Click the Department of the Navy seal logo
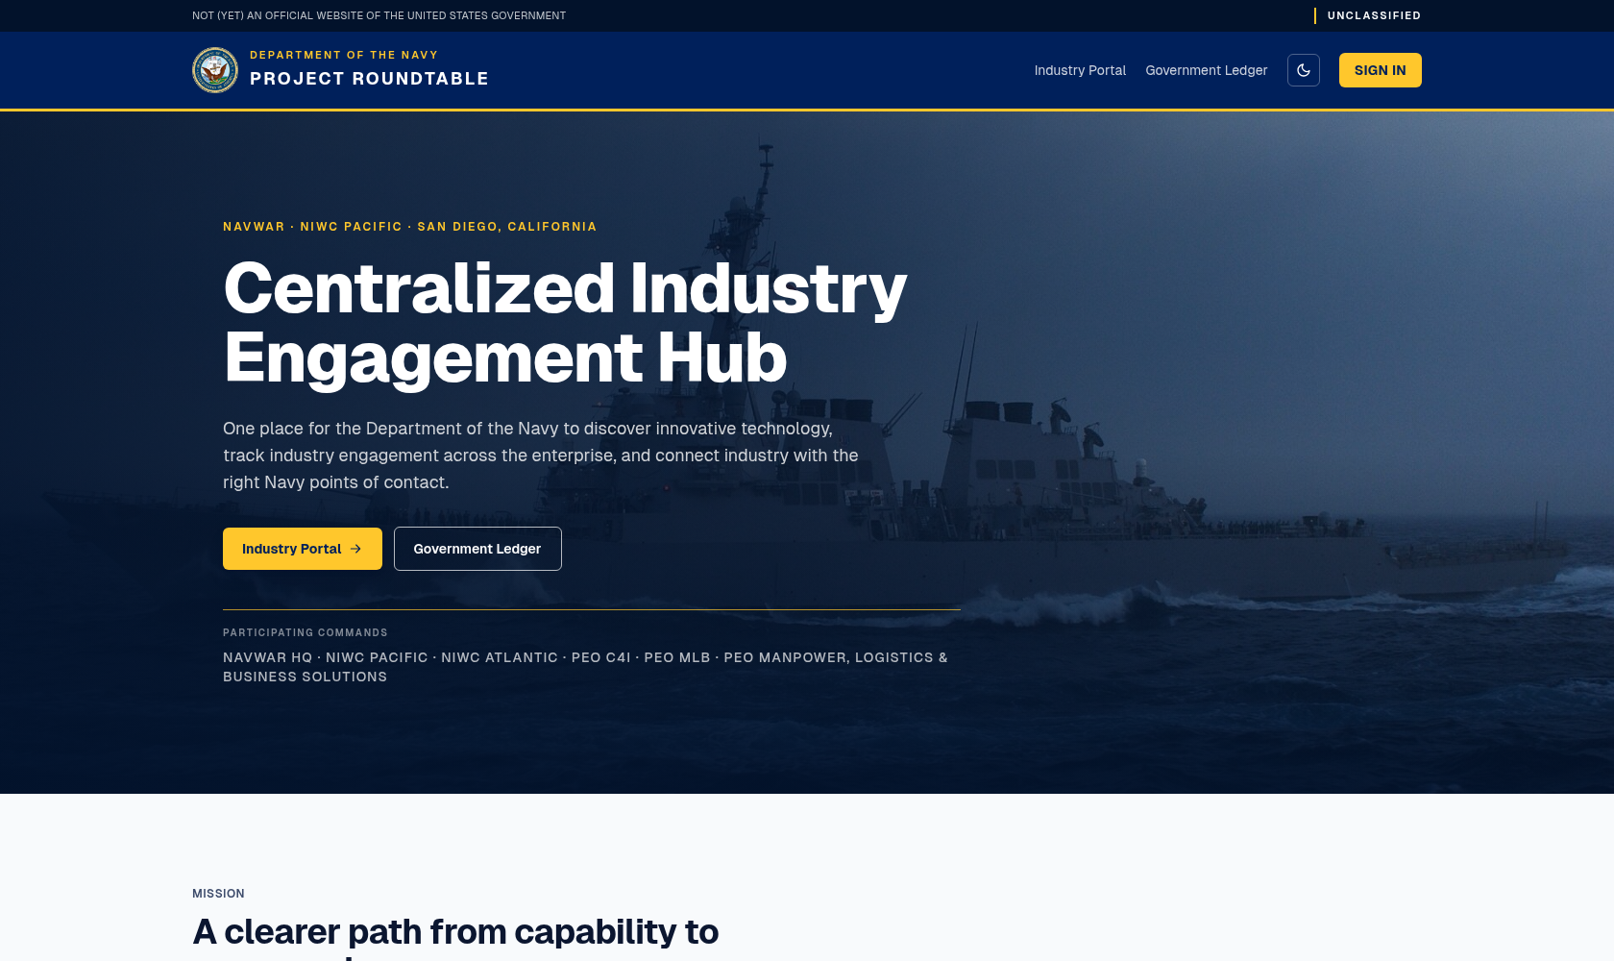Image resolution: width=1614 pixels, height=961 pixels. [x=215, y=70]
